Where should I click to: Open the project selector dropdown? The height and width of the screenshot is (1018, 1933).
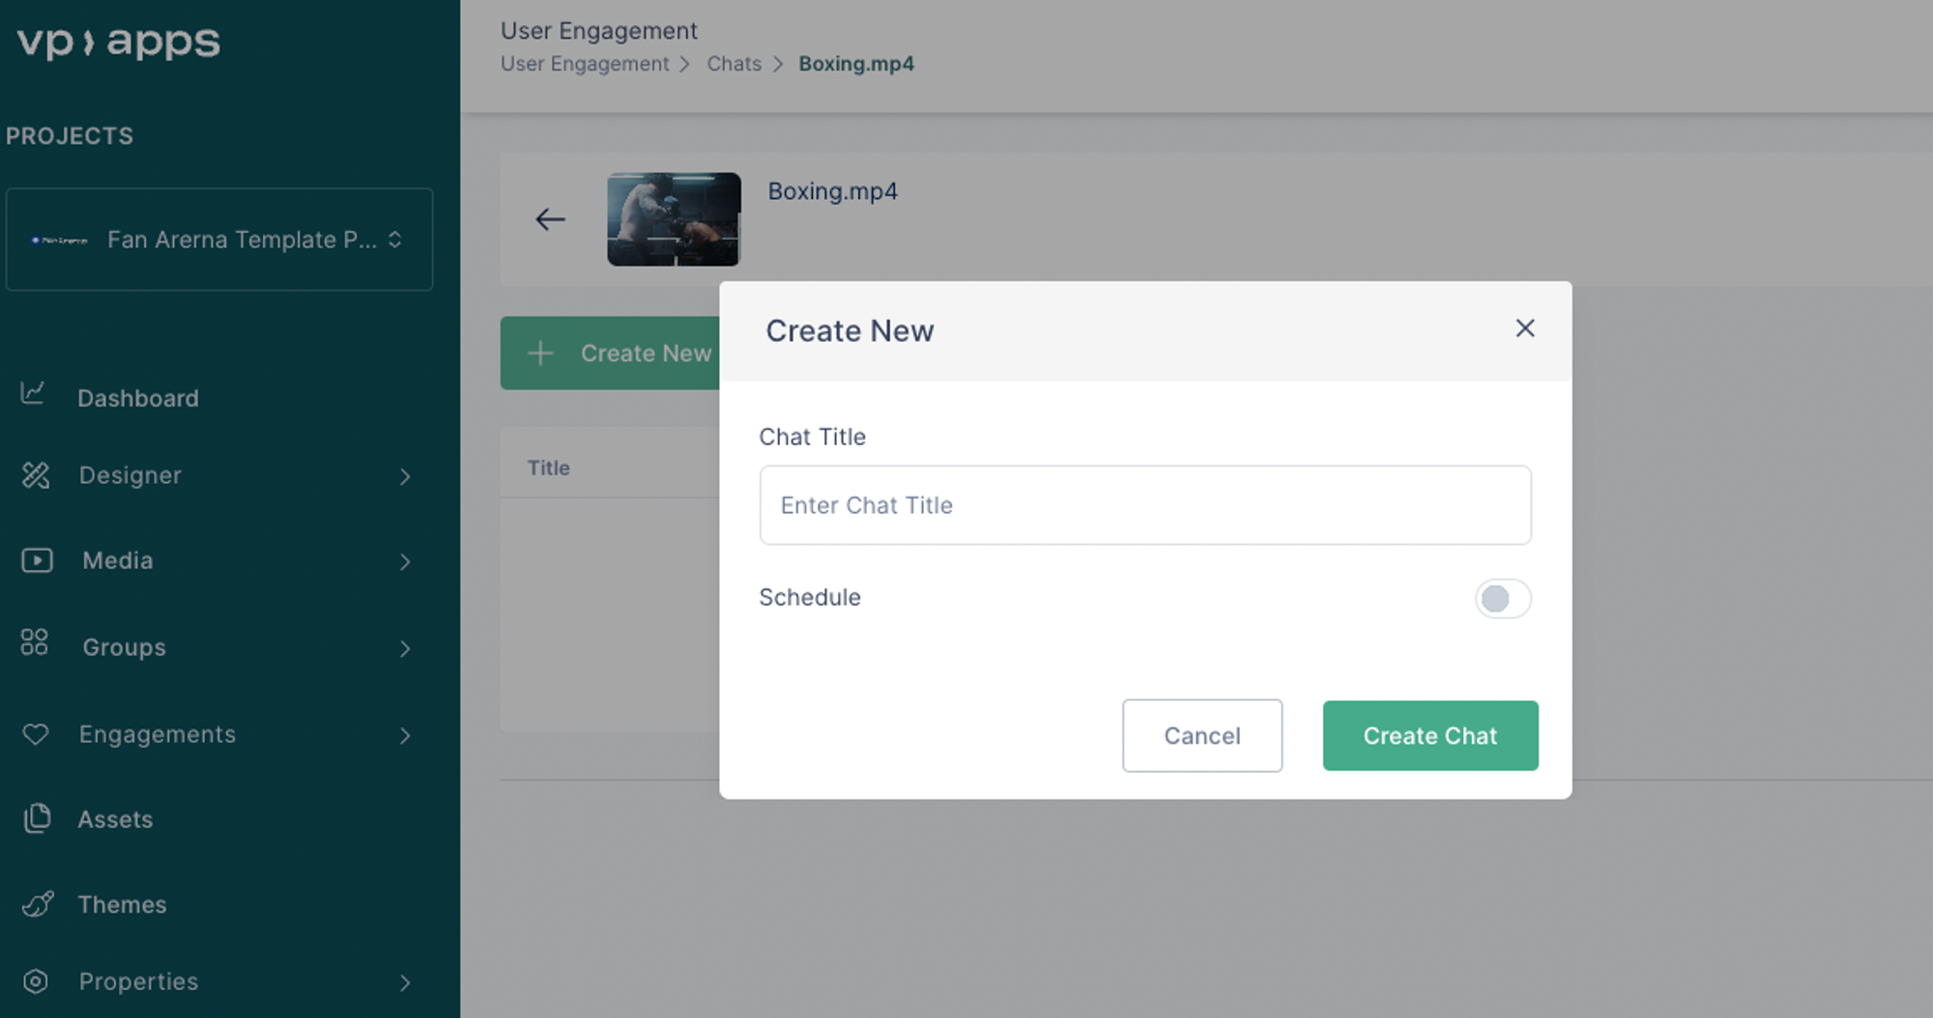(x=219, y=240)
